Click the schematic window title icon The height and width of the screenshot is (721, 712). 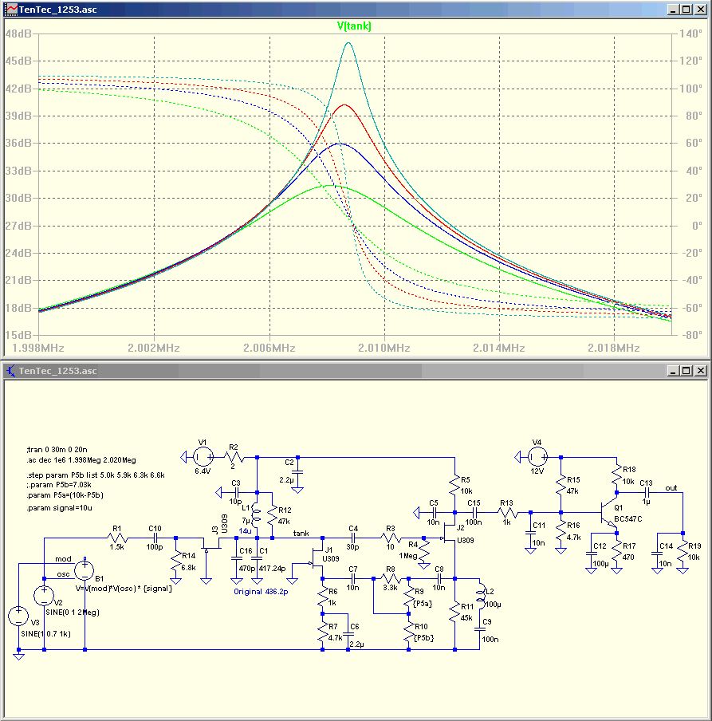(x=11, y=371)
